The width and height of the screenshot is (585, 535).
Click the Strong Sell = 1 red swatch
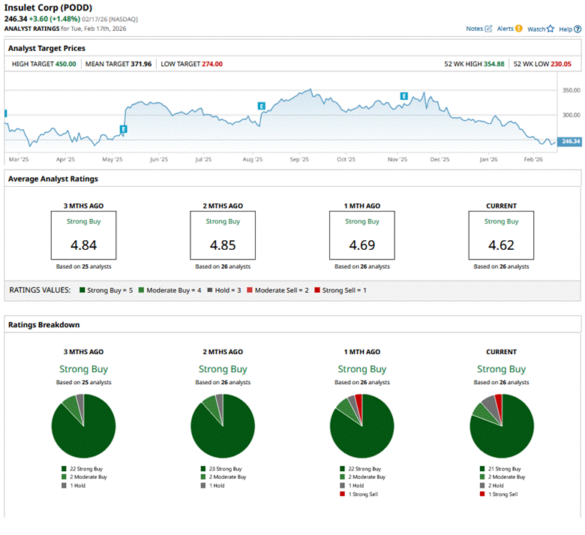click(317, 290)
